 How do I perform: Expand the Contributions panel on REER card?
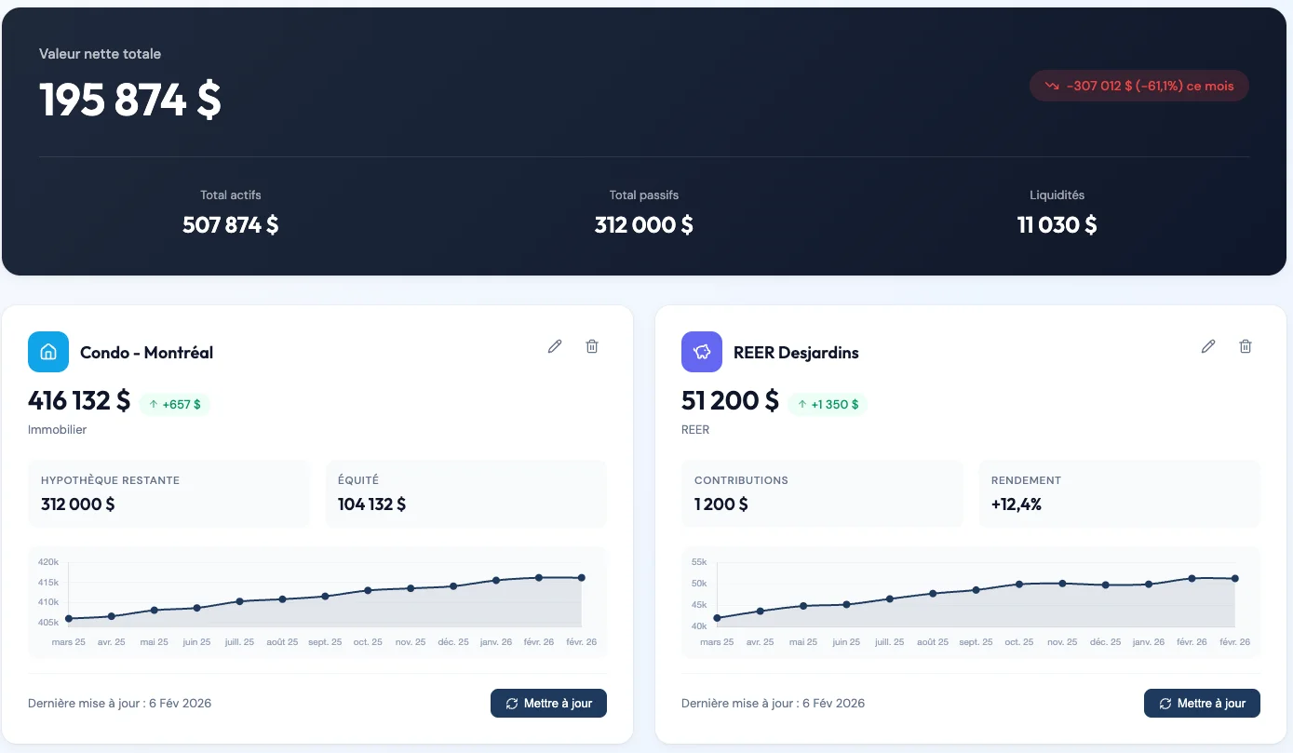click(x=822, y=493)
